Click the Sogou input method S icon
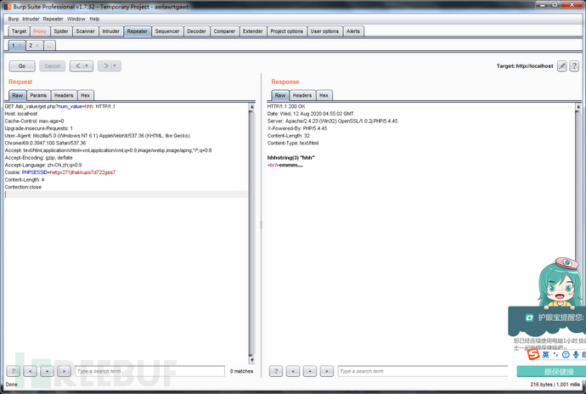 (533, 354)
